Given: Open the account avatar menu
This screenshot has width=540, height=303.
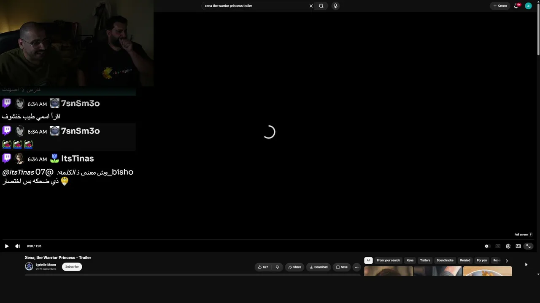Looking at the screenshot, I should pos(528,6).
